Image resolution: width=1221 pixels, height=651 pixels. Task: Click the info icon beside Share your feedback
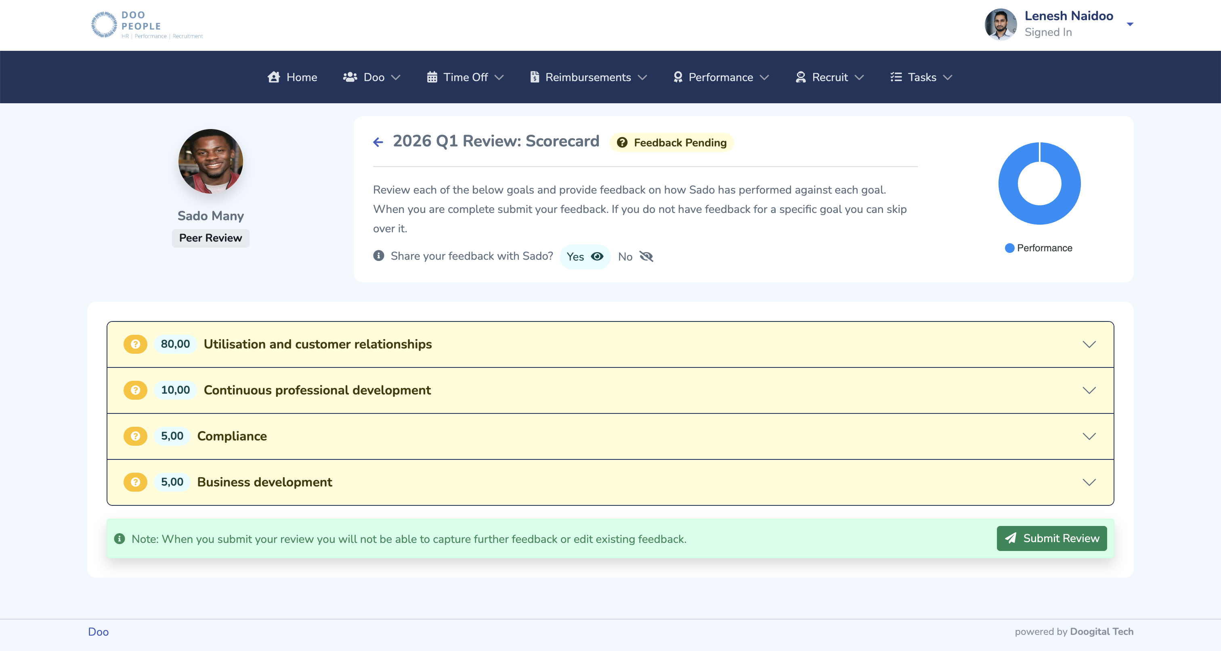pos(378,256)
